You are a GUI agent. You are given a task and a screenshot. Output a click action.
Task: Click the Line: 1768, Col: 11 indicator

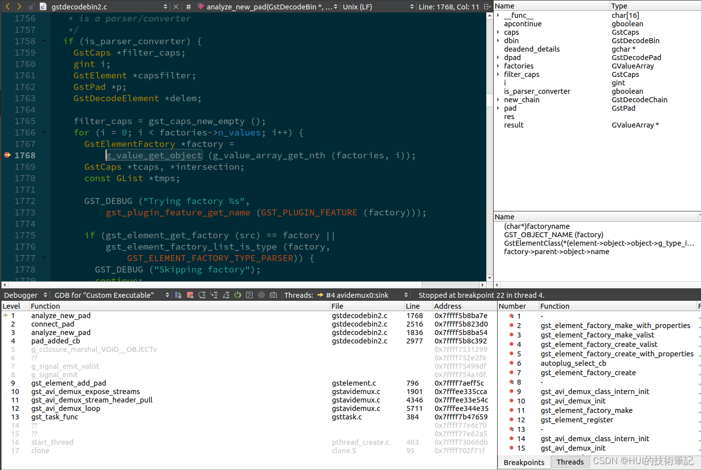[449, 6]
